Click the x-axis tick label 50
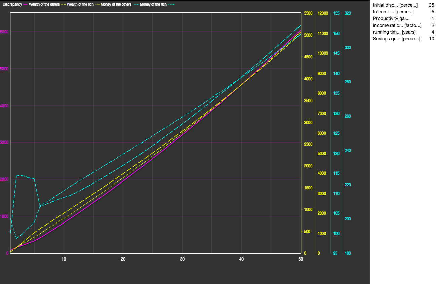This screenshot has height=284, width=437. pos(301,259)
